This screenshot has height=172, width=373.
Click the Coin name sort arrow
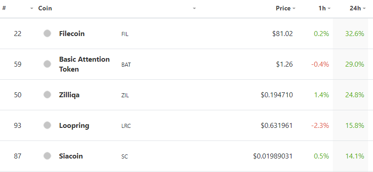pyautogui.click(x=194, y=9)
